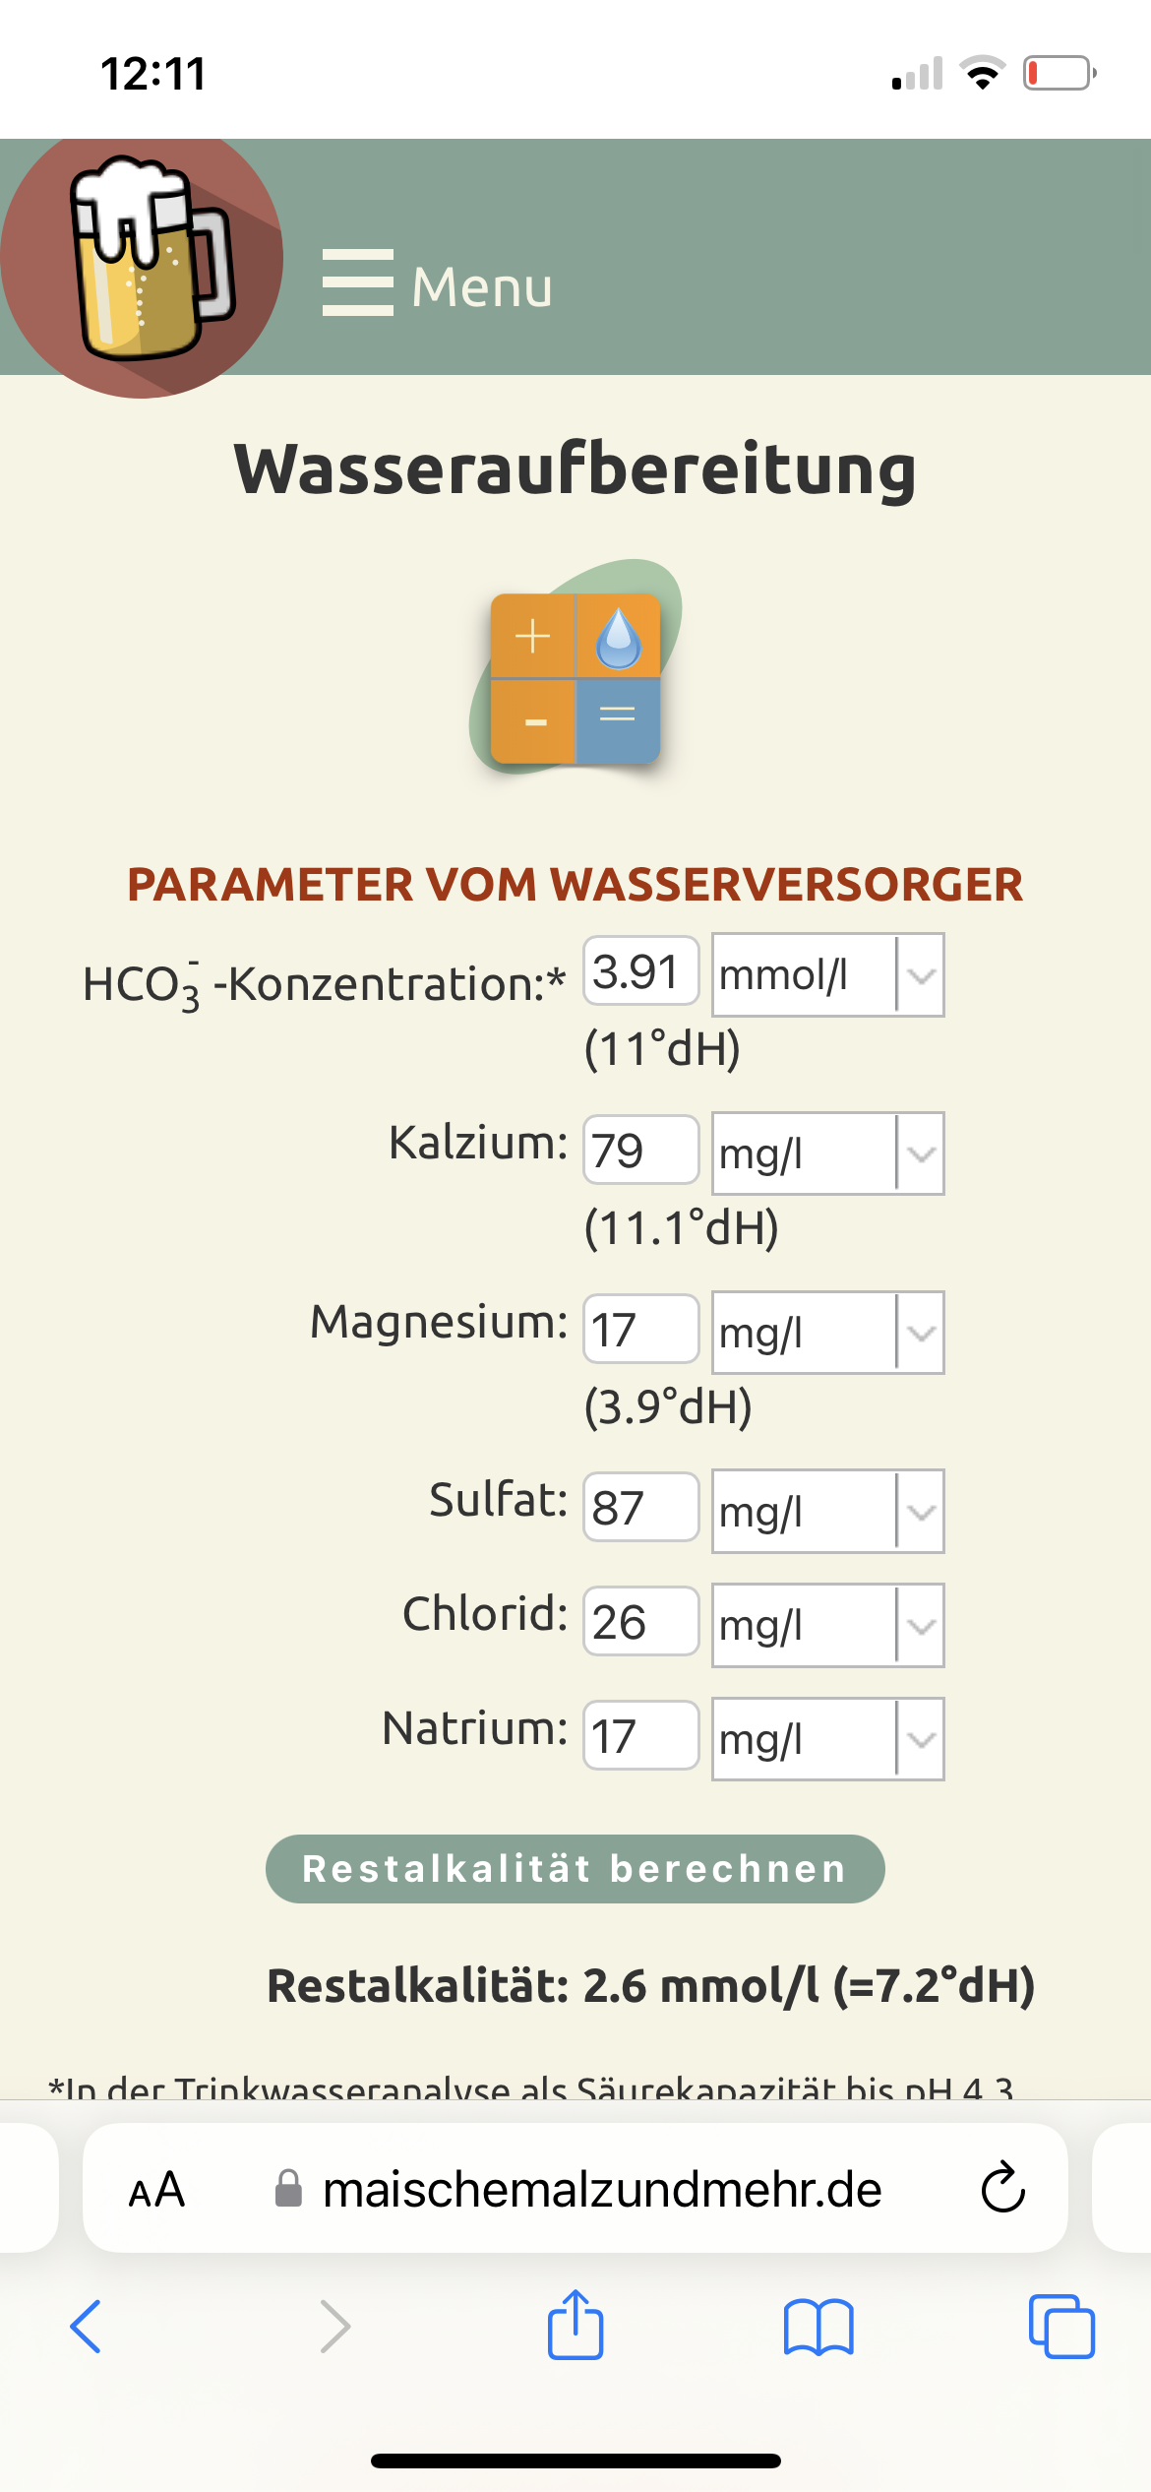Viewport: 1151px width, 2492px height.
Task: Expand the Kalzium unit dropdown
Action: click(827, 1153)
